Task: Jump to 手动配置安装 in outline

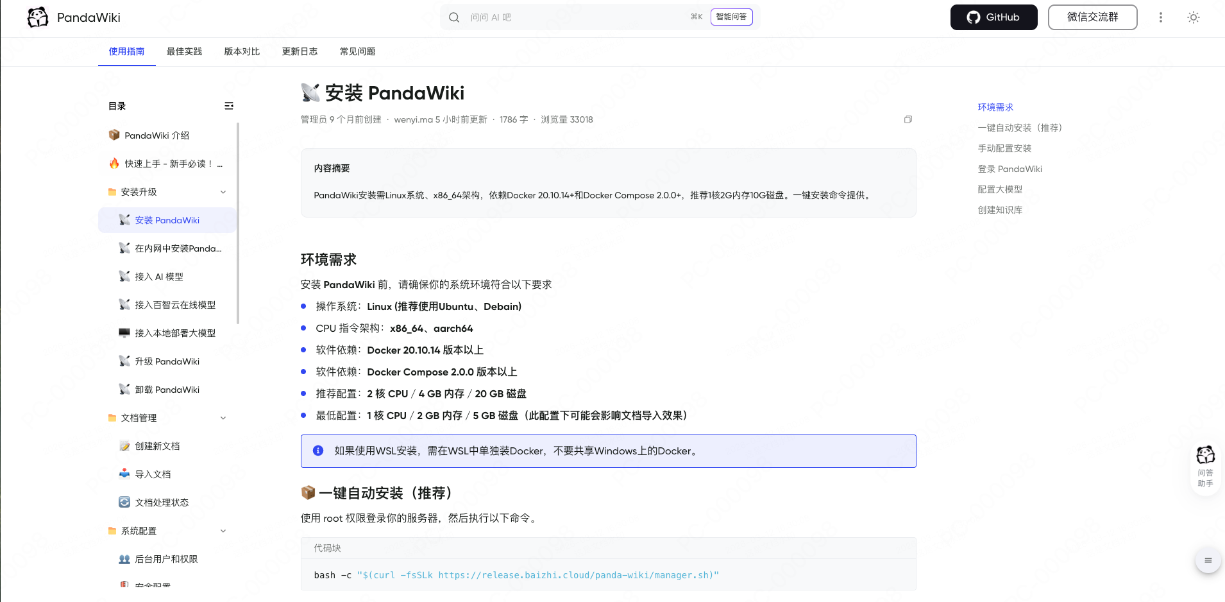Action: (x=1004, y=148)
